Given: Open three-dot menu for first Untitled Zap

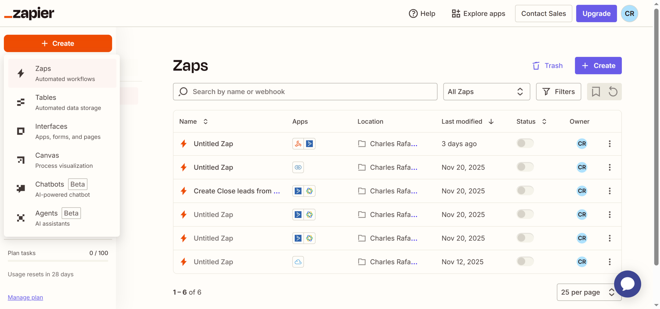Looking at the screenshot, I should click(609, 144).
